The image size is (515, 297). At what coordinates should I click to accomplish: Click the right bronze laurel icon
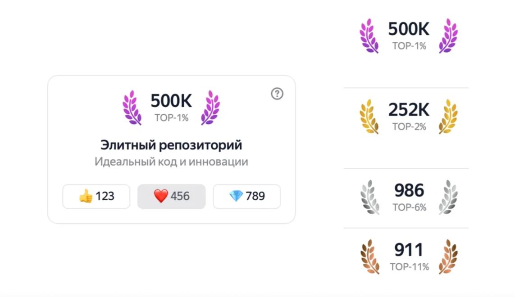click(448, 256)
